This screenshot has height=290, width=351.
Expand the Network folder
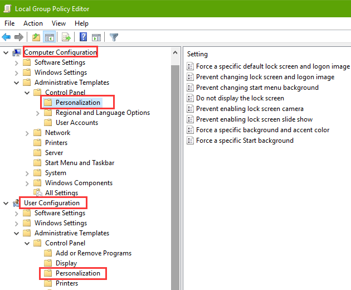click(27, 133)
